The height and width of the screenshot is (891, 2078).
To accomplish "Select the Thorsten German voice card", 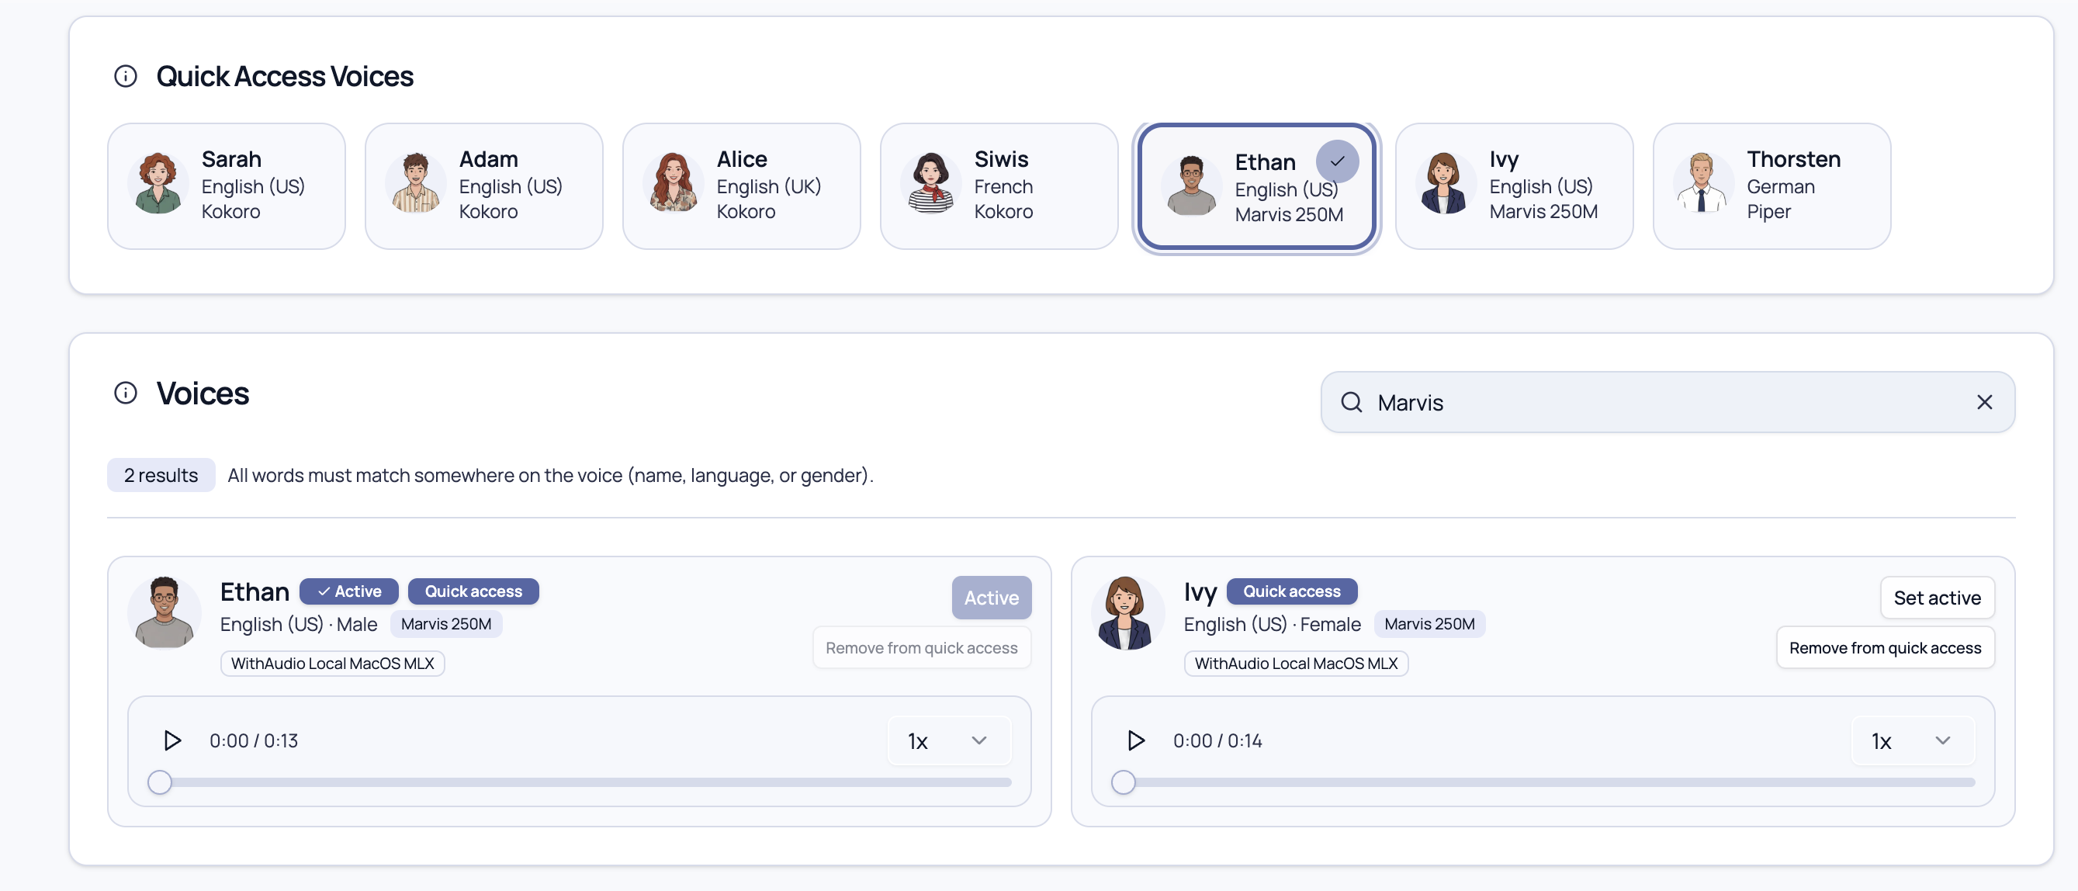I will [x=1771, y=185].
